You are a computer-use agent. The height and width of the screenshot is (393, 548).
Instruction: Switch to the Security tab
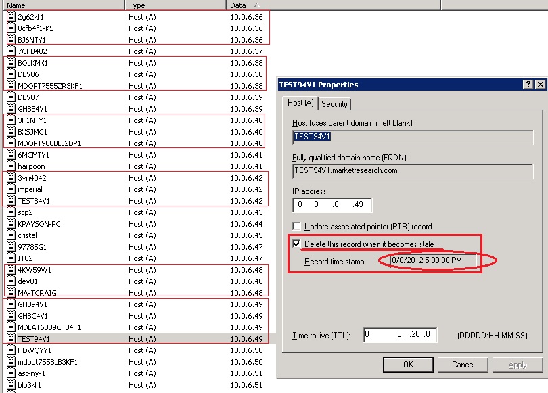[x=334, y=103]
